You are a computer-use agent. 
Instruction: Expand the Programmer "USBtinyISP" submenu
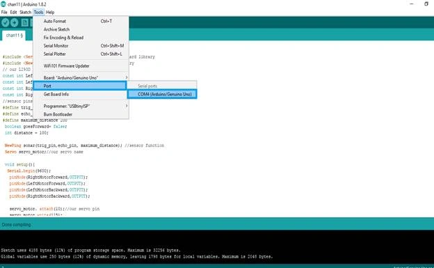click(x=81, y=106)
